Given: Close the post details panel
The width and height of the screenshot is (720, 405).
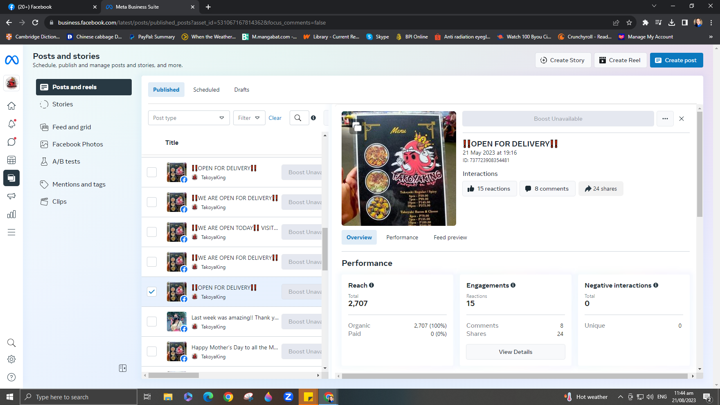Looking at the screenshot, I should pyautogui.click(x=682, y=119).
